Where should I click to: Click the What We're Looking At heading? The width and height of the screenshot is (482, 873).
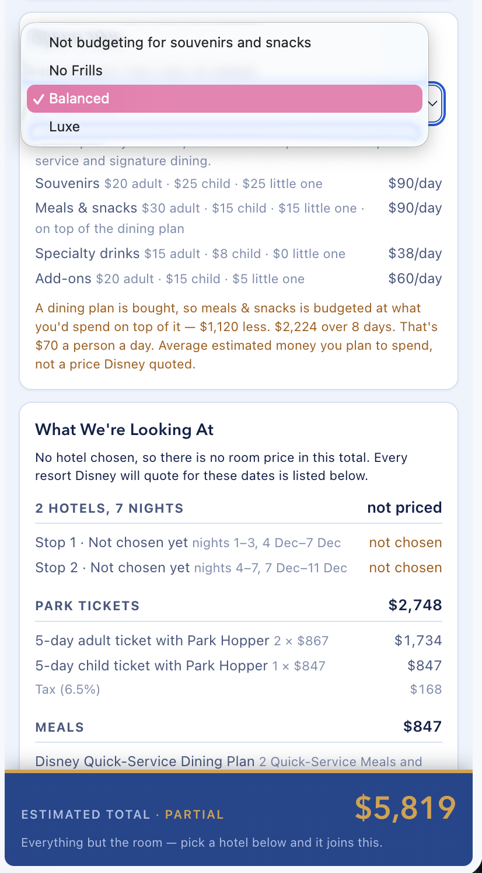pyautogui.click(x=124, y=430)
